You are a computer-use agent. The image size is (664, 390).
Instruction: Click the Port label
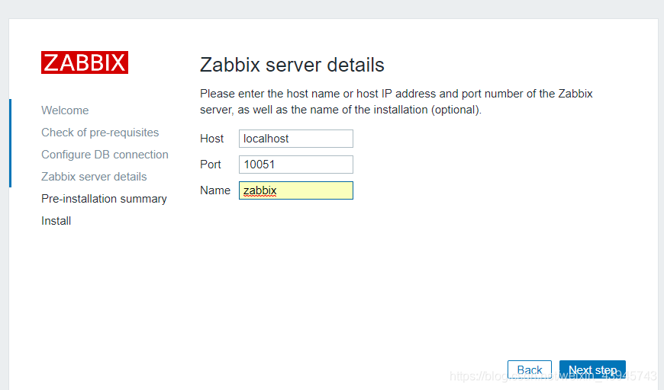[x=211, y=165]
